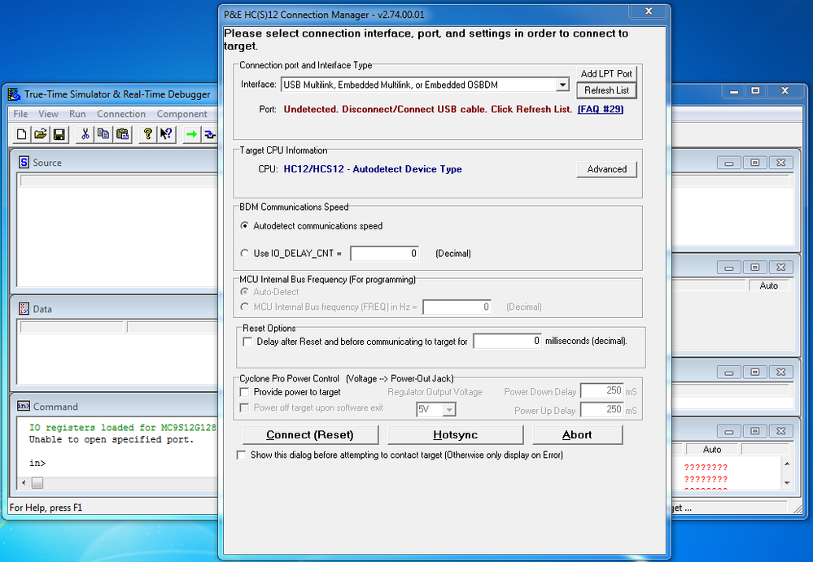This screenshot has height=562, width=813.
Task: Toggle Show this dialog before attempting checkbox
Action: point(241,455)
